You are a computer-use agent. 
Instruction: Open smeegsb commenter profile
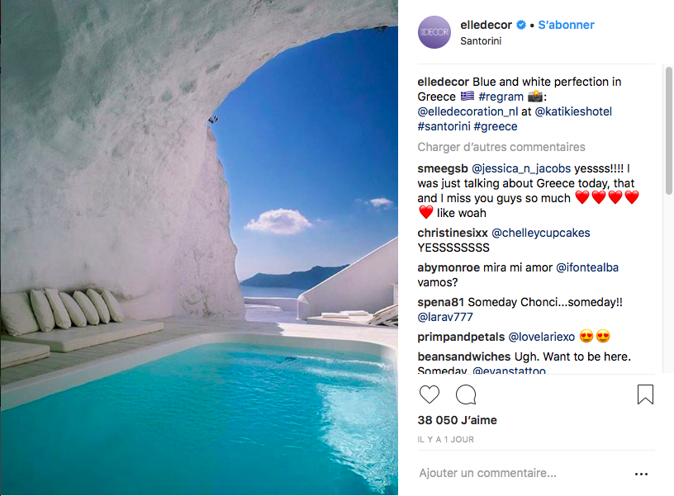tap(444, 168)
